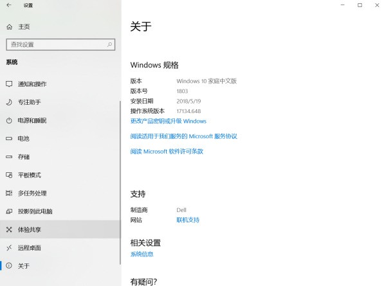Screen dimensions: 386x286
Task: Click Windows 10 家庭中文版 edition text
Action: click(207, 81)
